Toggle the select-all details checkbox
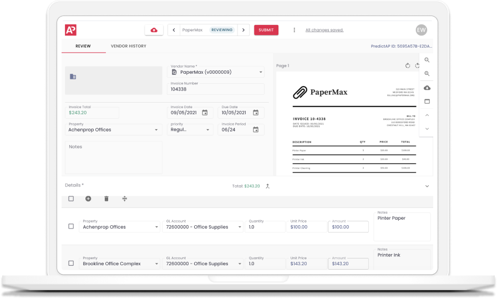Screen dimensions: 497x299 click(71, 199)
